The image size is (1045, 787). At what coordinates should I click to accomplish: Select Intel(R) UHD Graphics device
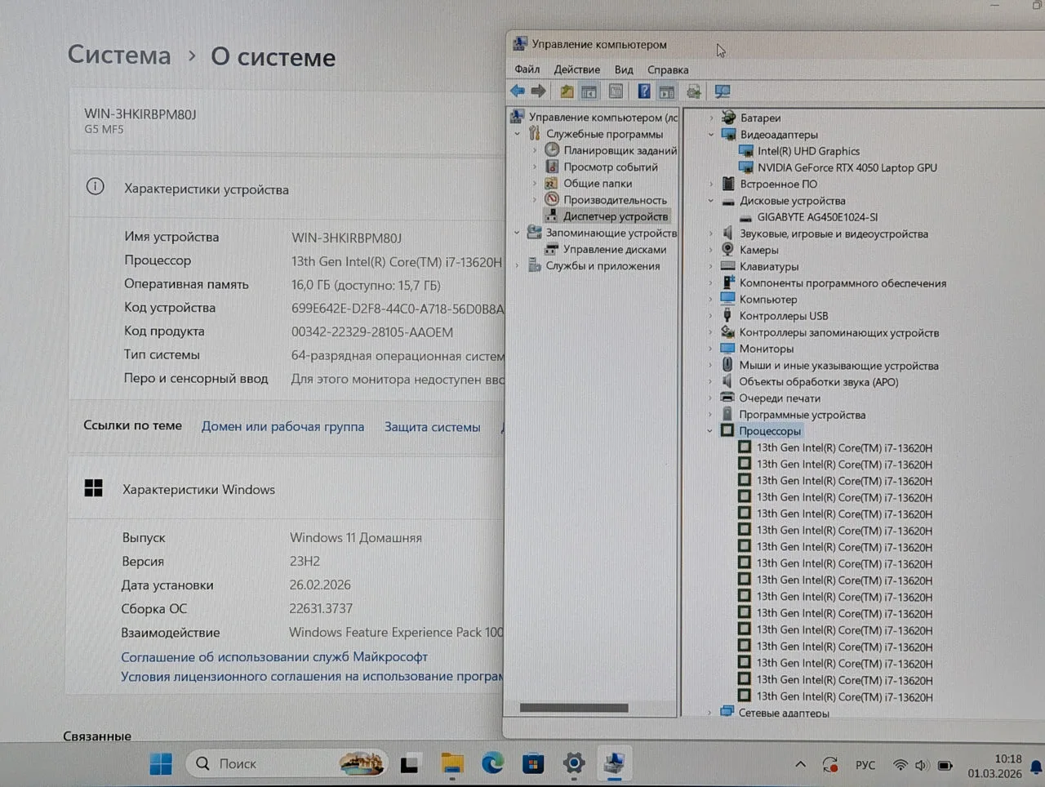pos(808,151)
